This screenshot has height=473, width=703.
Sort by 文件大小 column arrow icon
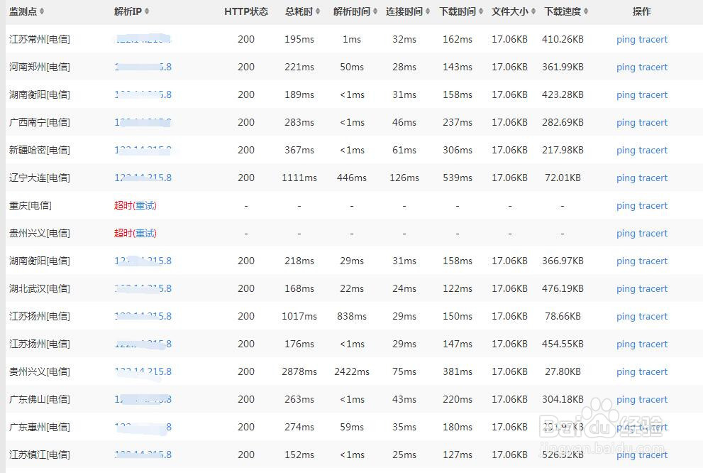coord(533,11)
